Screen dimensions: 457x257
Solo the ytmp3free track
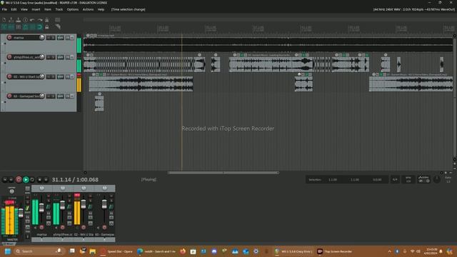point(53,57)
